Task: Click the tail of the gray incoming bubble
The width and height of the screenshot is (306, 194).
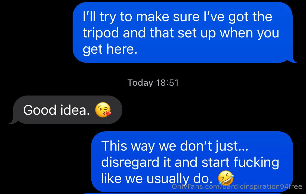Action: coord(11,122)
